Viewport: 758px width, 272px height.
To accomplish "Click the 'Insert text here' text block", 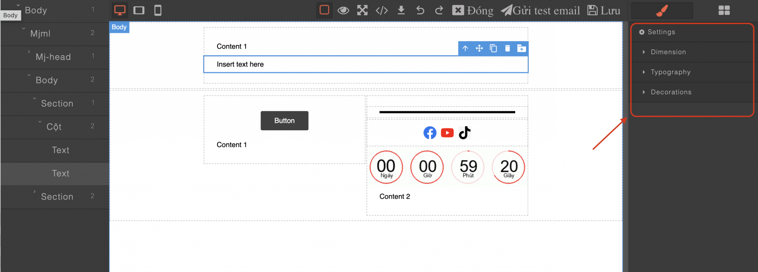I will tap(366, 64).
